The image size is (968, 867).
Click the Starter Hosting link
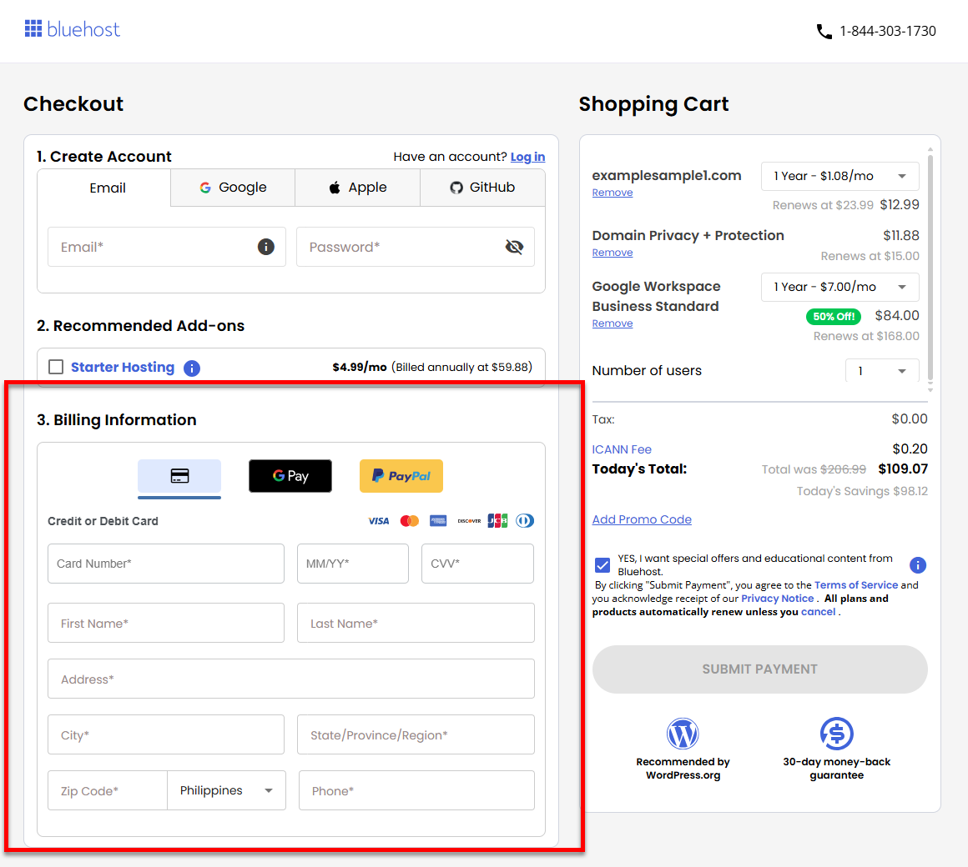click(x=123, y=368)
